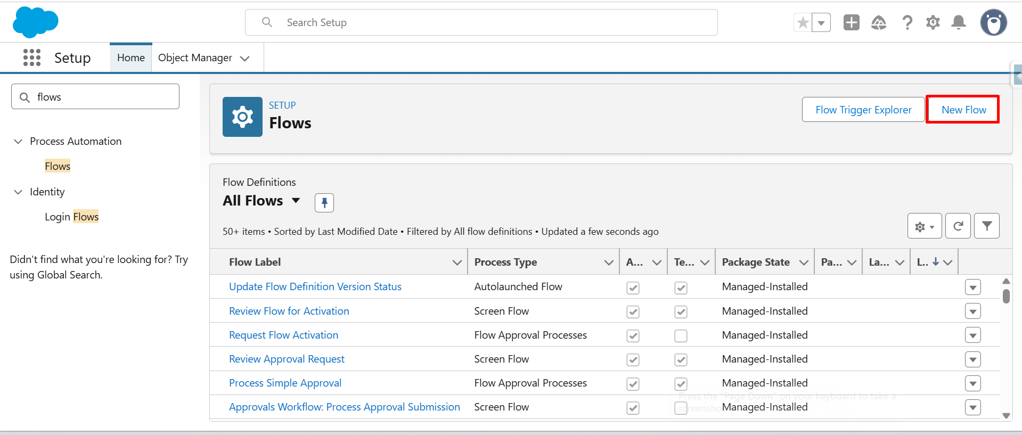Open the Request Flow Activation flow
Image resolution: width=1022 pixels, height=435 pixels.
point(283,335)
